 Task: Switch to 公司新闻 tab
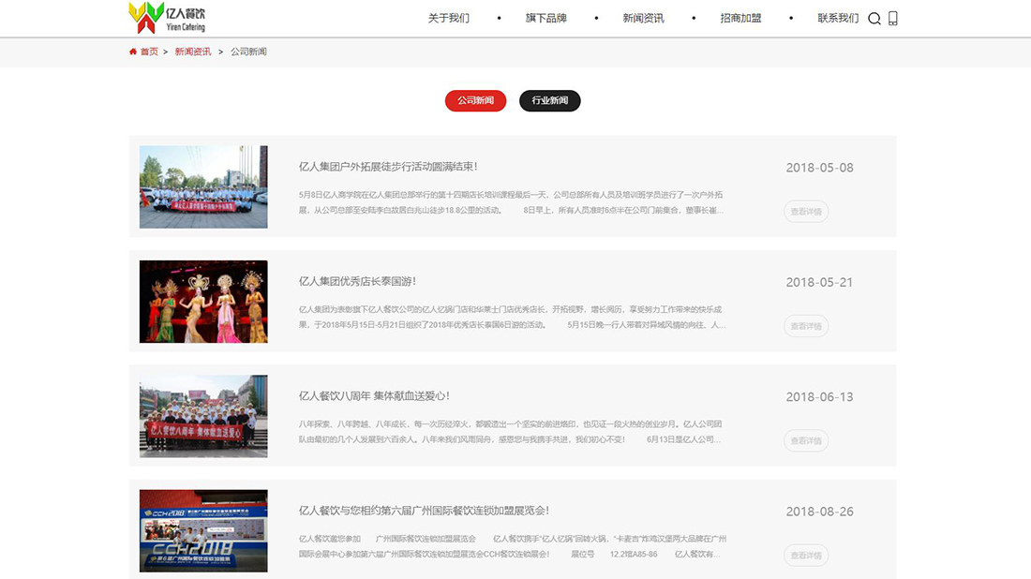click(x=475, y=100)
